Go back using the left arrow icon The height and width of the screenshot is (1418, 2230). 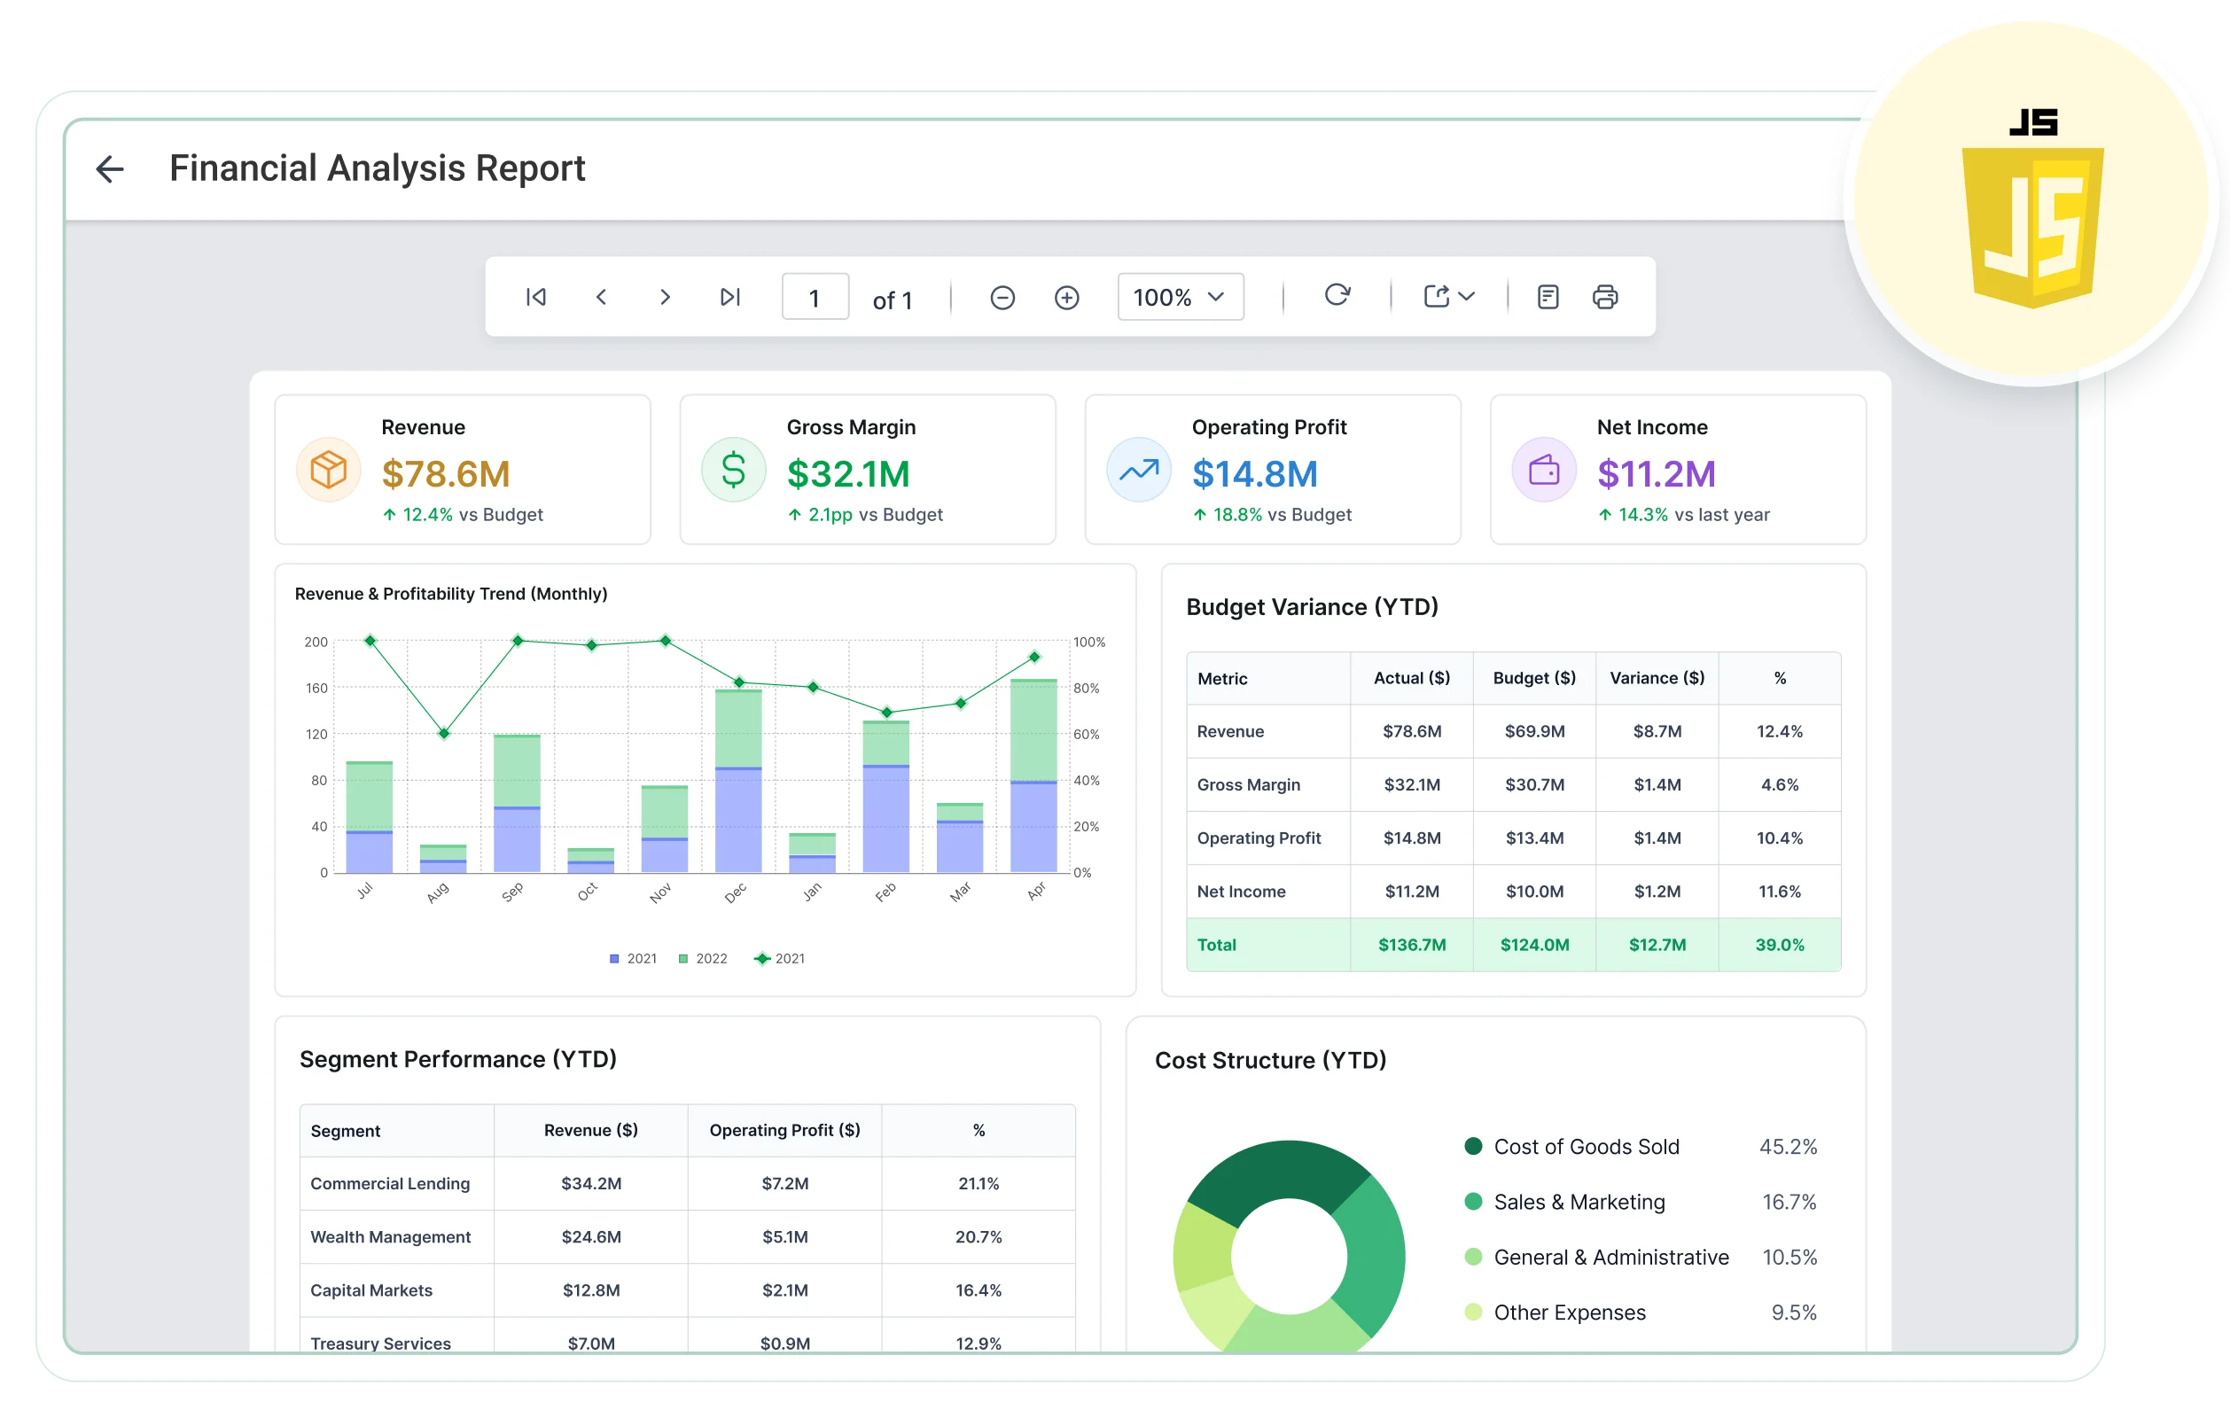pos(110,168)
